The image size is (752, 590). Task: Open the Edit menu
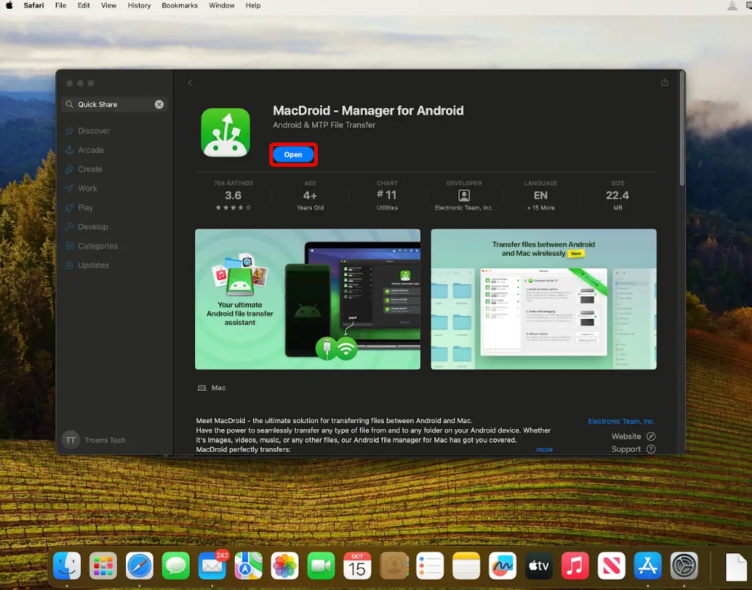point(83,6)
